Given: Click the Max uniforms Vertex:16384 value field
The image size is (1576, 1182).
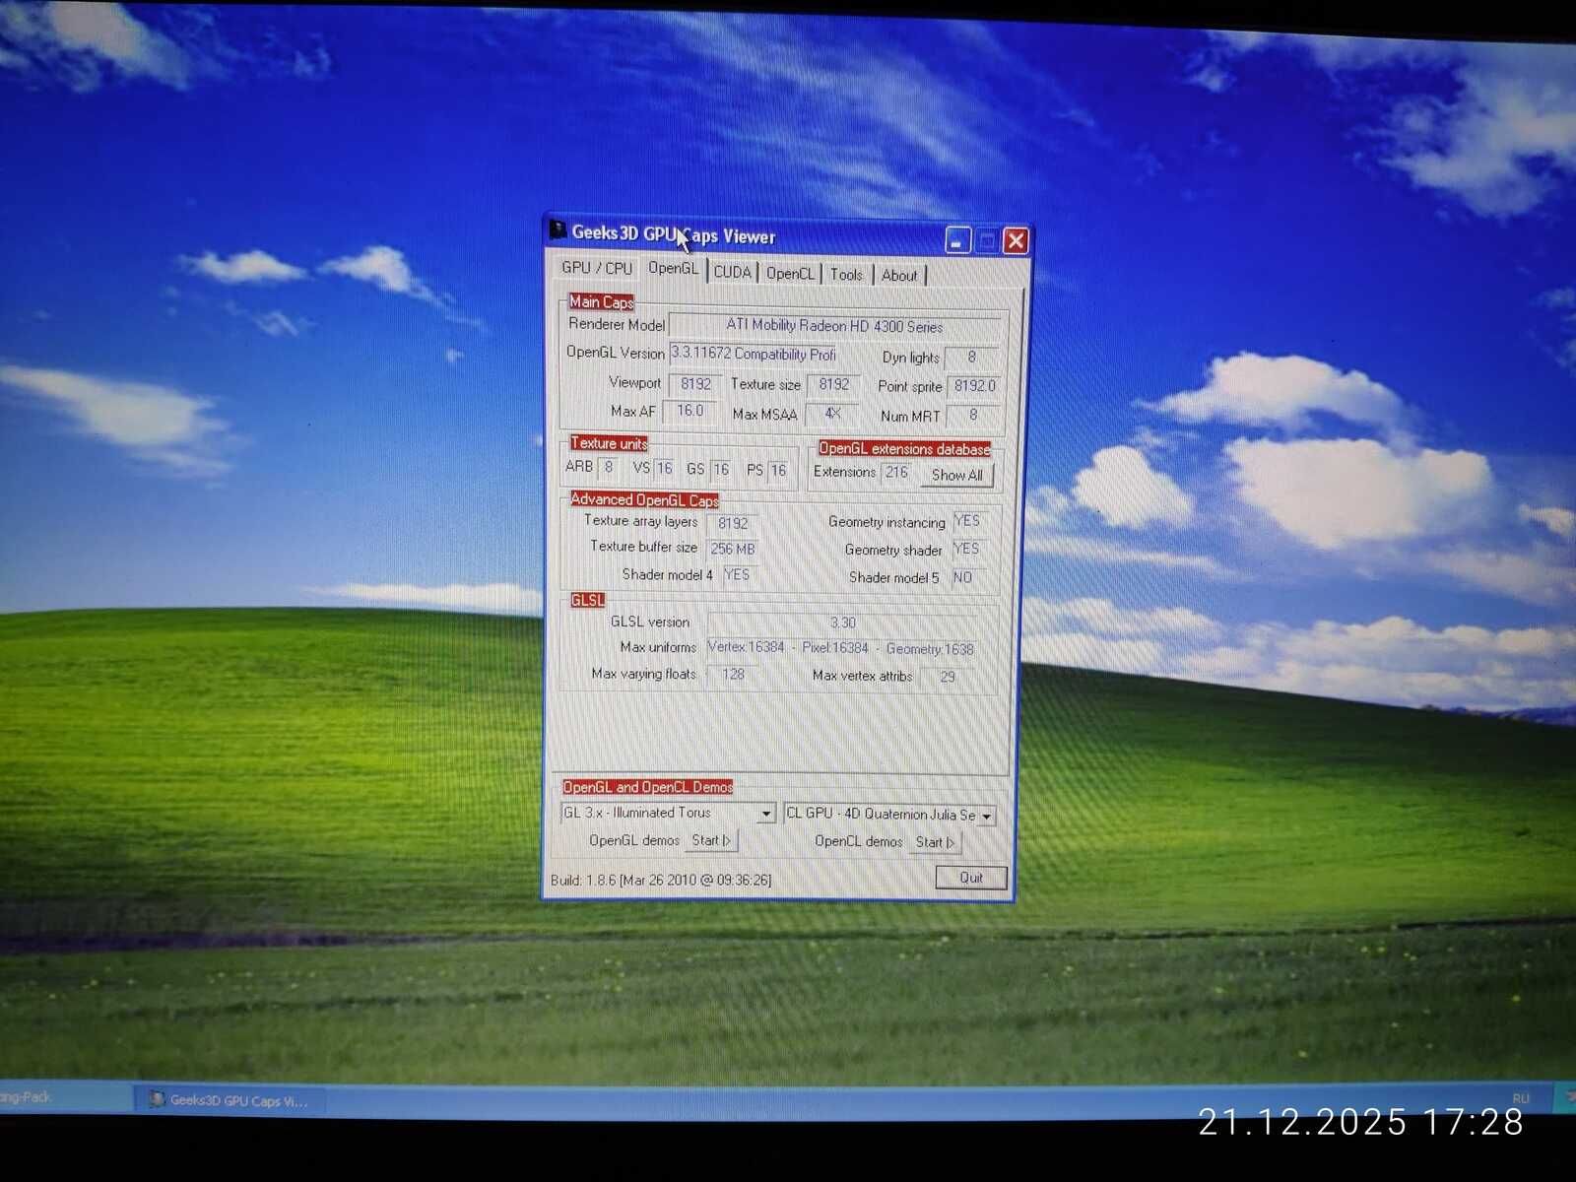Looking at the screenshot, I should (842, 648).
